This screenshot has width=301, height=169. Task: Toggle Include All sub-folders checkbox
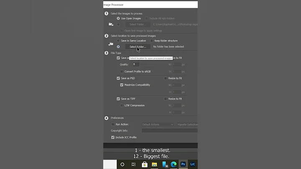147,18
